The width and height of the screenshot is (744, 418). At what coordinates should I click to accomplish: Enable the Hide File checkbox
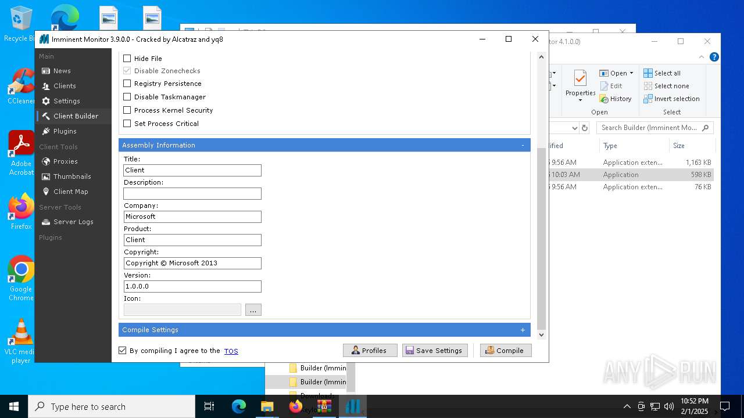[127, 59]
